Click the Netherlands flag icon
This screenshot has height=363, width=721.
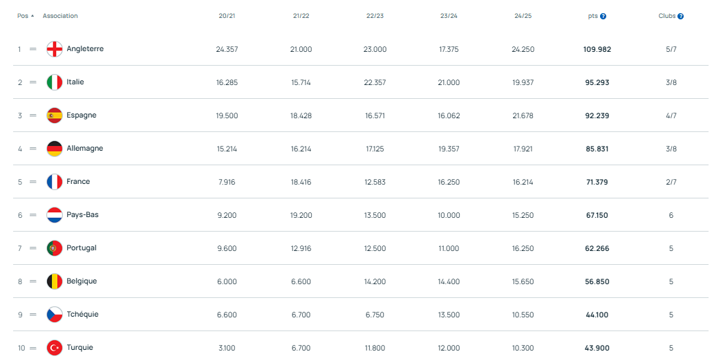(x=55, y=215)
